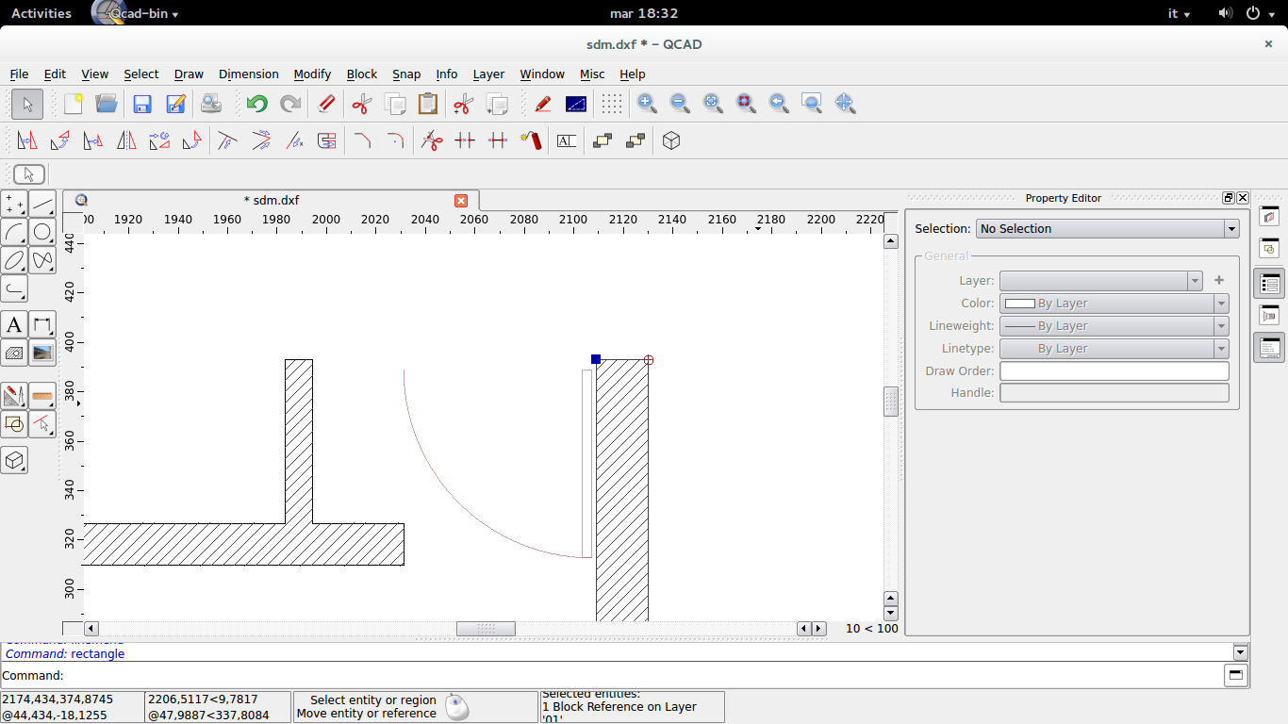Expand the command history dropdown arrow
Image resolution: width=1288 pixels, height=724 pixels.
pyautogui.click(x=1241, y=652)
